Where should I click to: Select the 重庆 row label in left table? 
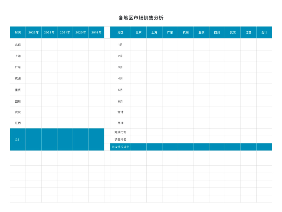[x=18, y=90]
